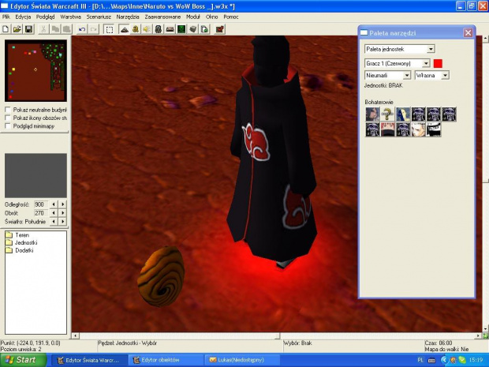489x367 pixels.
Task: Open the Moduł menu
Action: coord(193,17)
